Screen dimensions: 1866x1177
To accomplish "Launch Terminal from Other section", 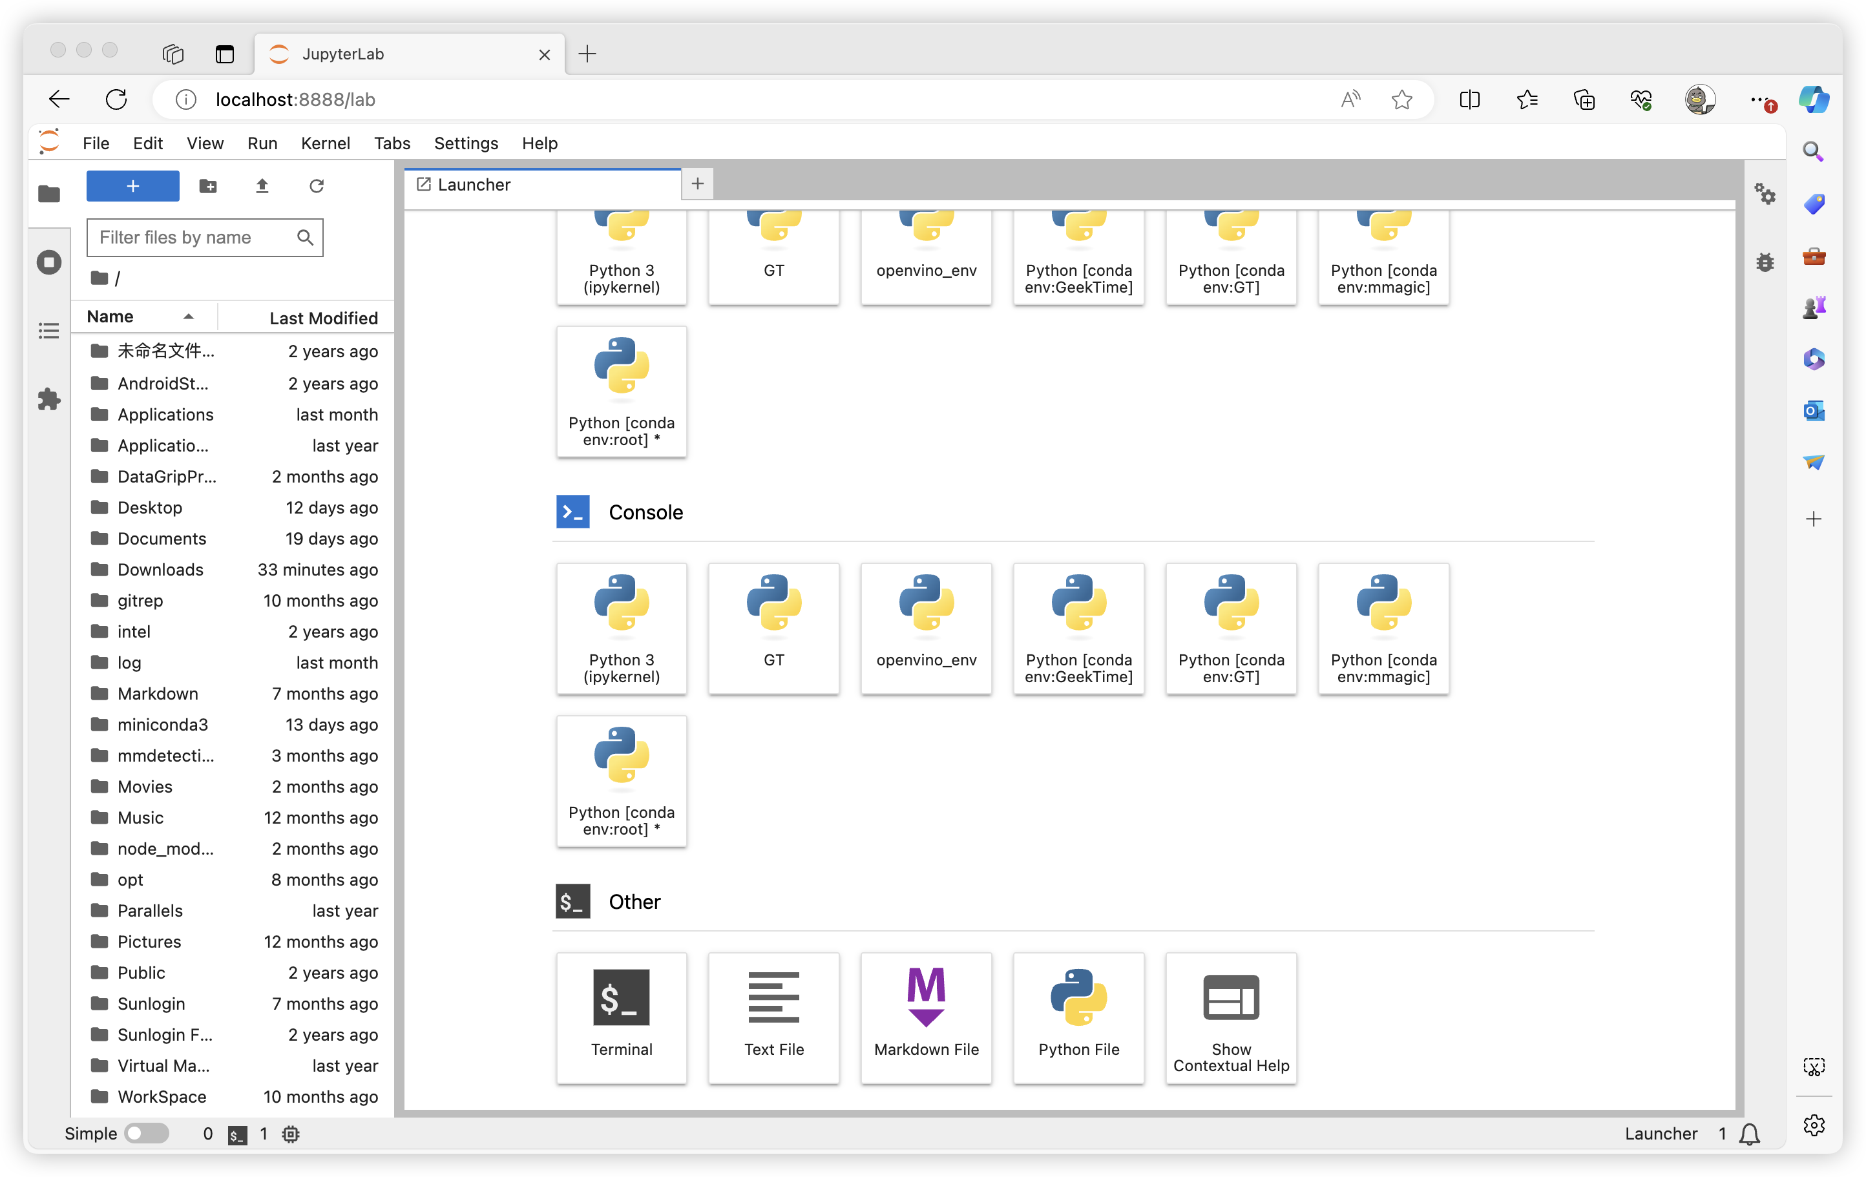I will tap(621, 1017).
